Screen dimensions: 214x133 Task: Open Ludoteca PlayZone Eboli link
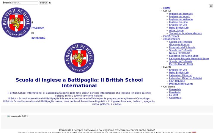point(184,56)
